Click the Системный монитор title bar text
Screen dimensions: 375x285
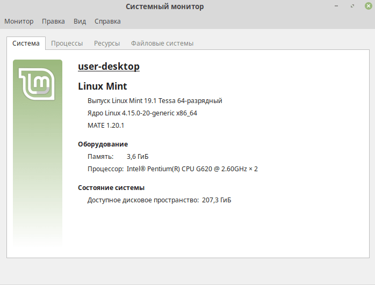click(165, 6)
